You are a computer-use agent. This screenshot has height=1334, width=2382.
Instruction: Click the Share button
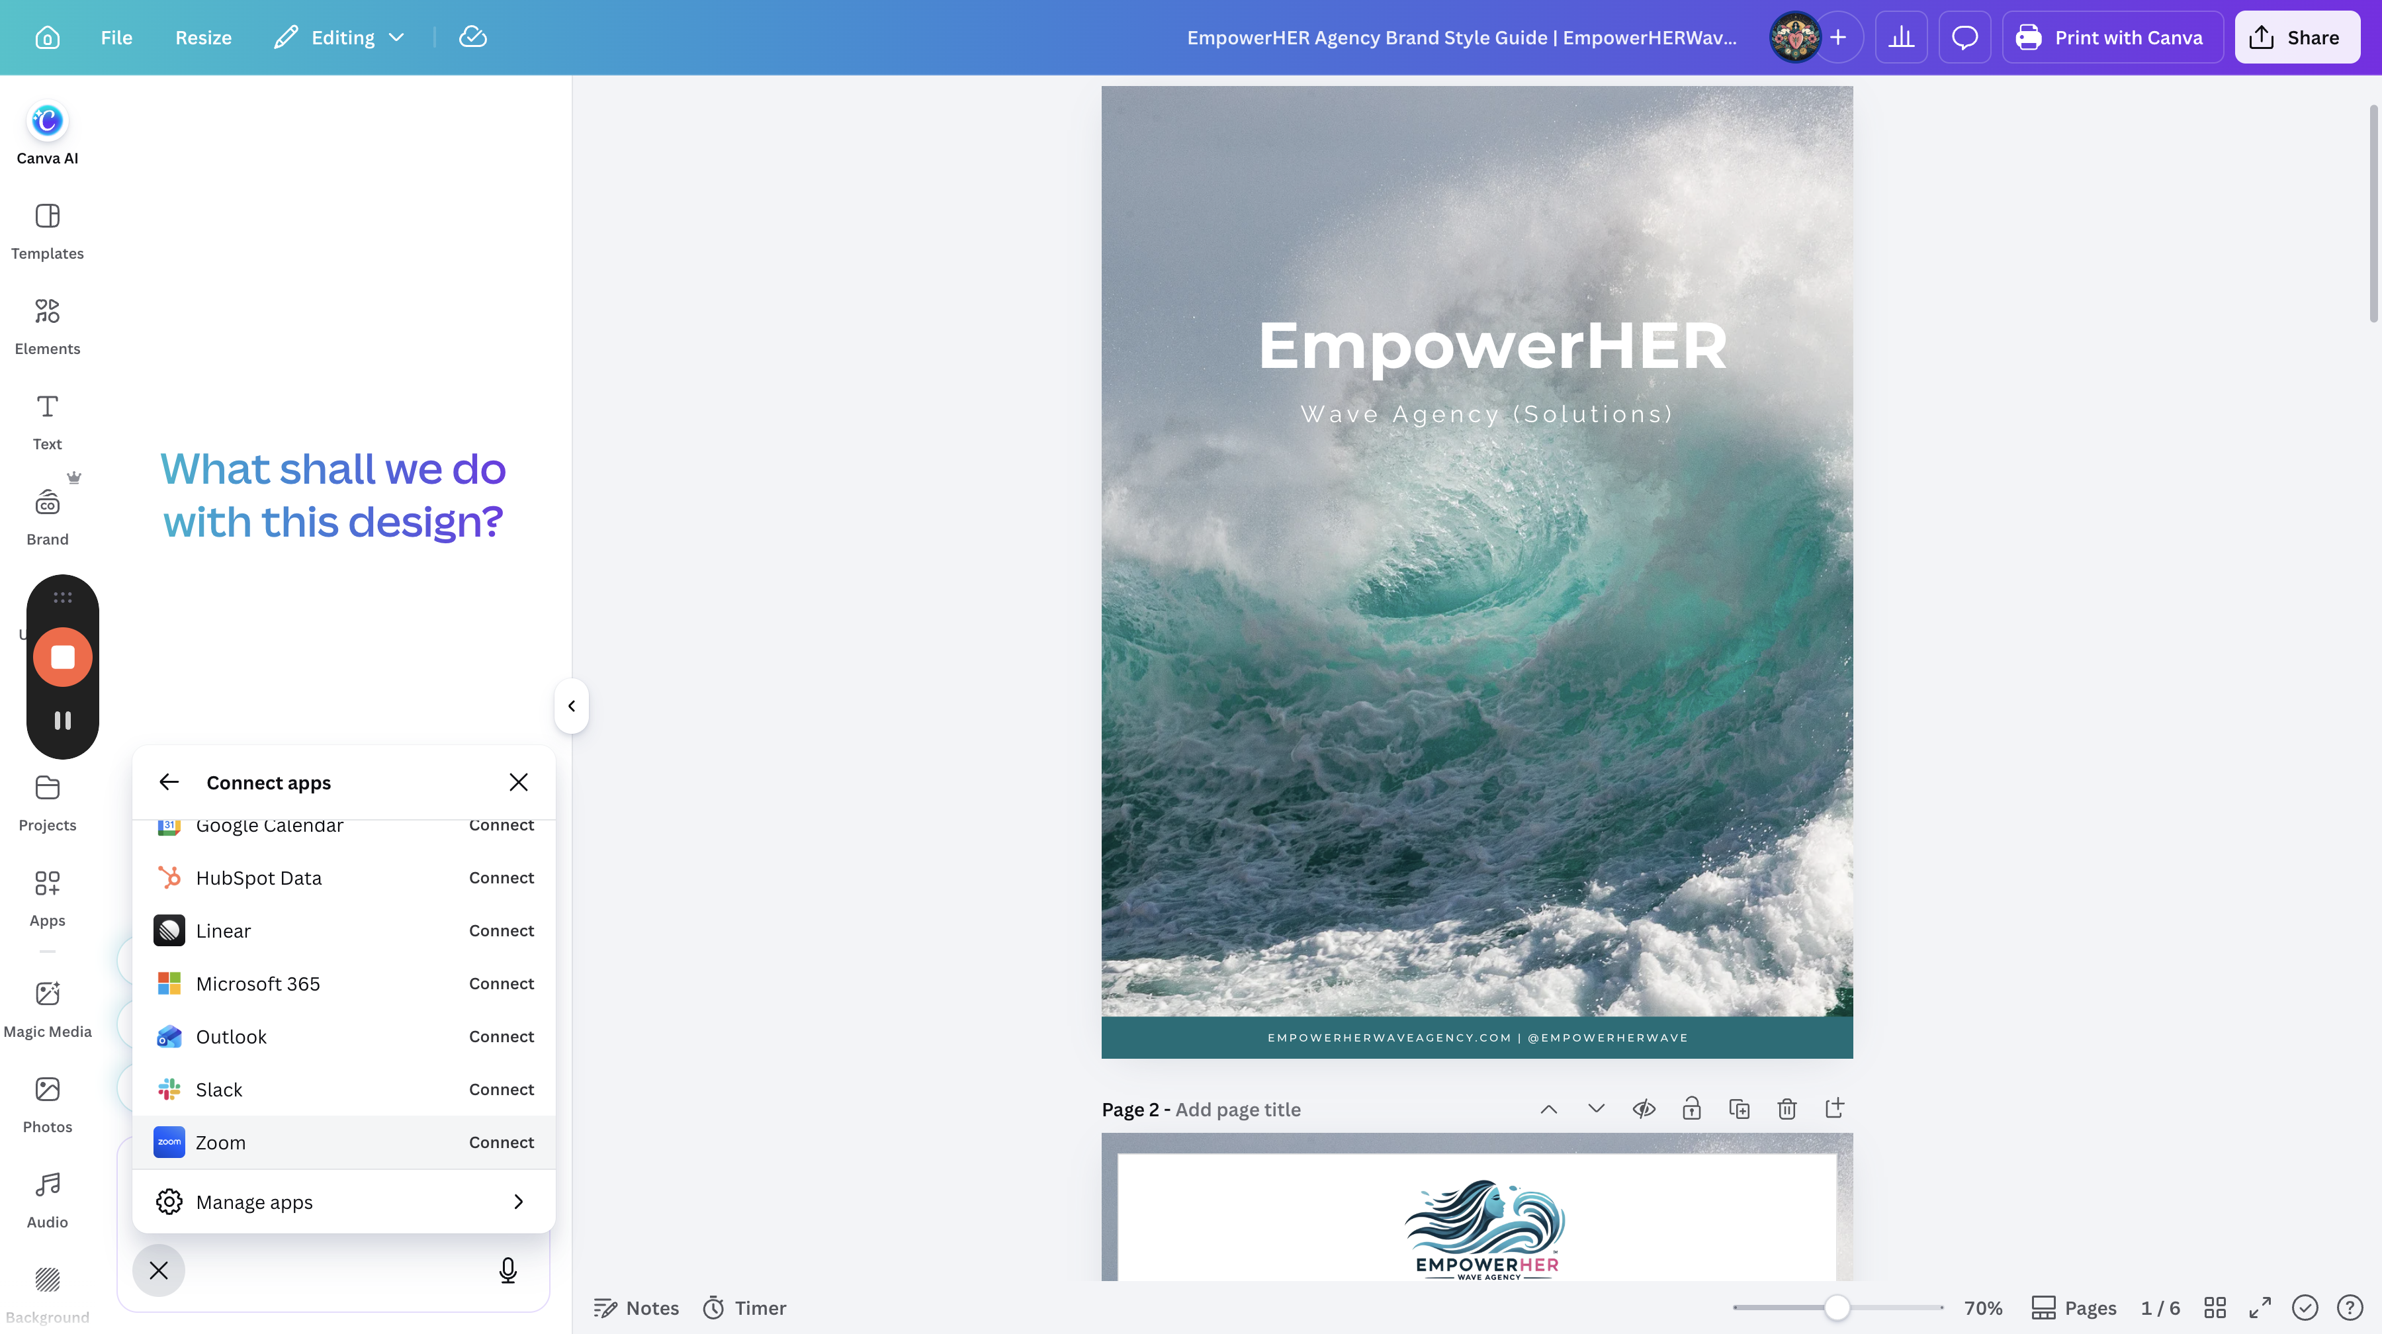click(x=2297, y=37)
